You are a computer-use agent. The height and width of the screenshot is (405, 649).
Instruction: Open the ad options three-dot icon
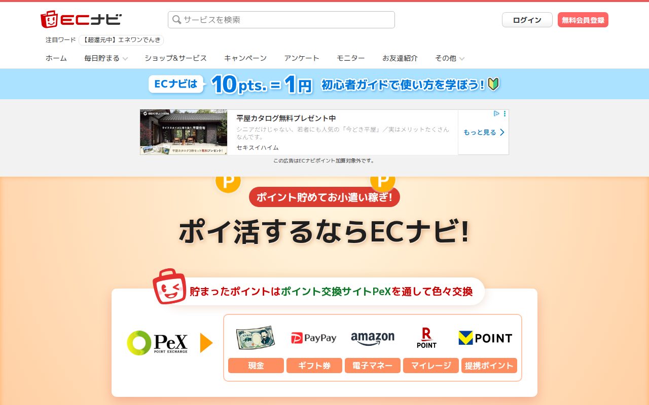[504, 114]
